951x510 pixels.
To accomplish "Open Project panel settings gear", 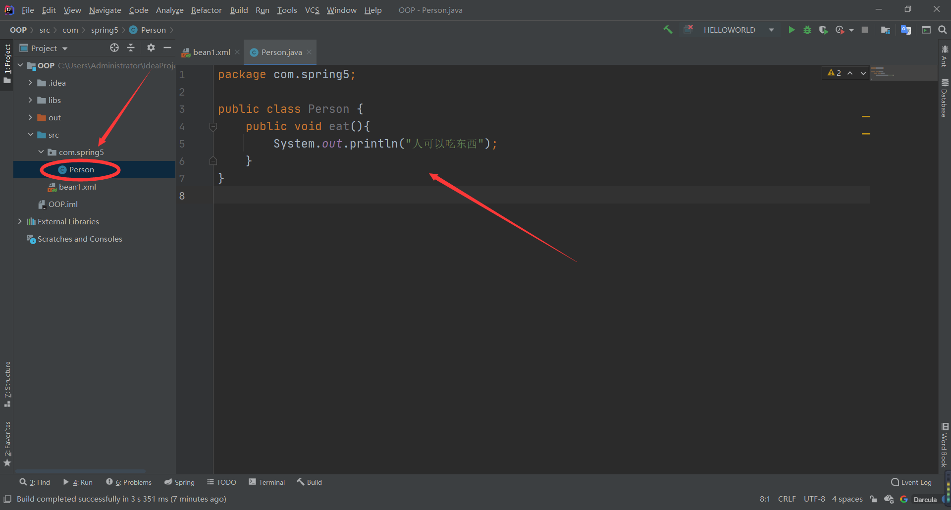I will click(151, 48).
